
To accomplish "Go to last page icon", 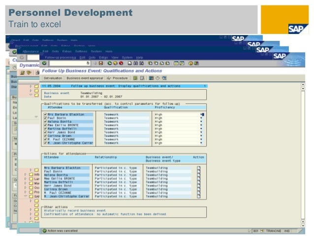I will [x=167, y=63].
